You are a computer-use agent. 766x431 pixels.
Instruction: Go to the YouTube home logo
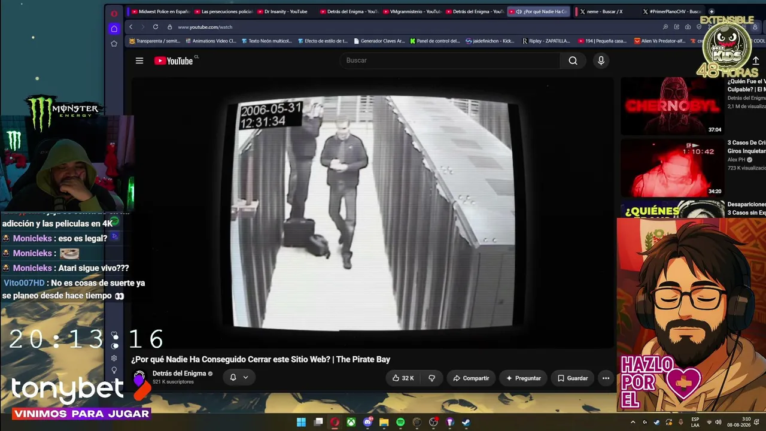click(x=174, y=60)
